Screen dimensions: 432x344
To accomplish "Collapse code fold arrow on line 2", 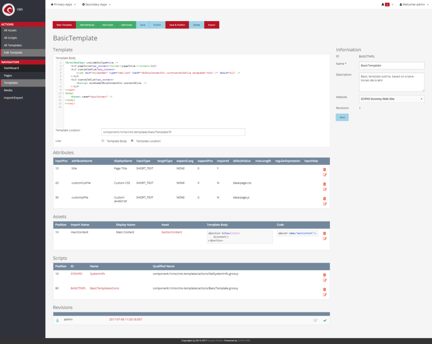I will (x=64, y=66).
